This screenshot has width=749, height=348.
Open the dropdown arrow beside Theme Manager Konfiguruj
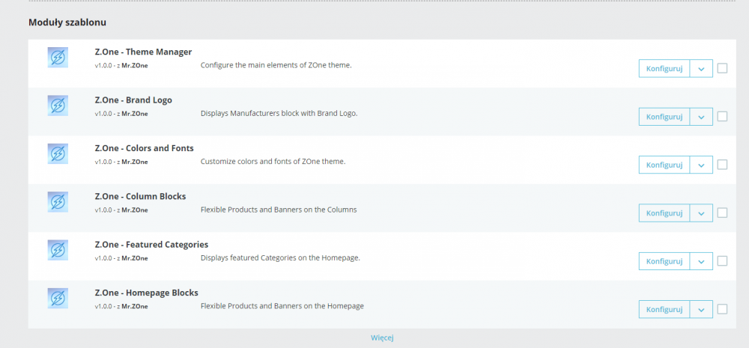pos(701,68)
